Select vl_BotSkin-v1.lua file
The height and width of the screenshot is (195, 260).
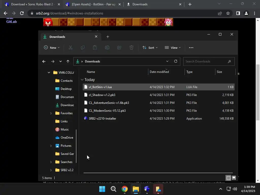click(158, 87)
